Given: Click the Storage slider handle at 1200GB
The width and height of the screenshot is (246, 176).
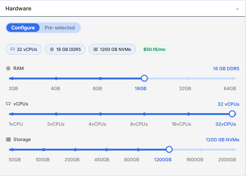Looking at the screenshot, I should point(169,149).
